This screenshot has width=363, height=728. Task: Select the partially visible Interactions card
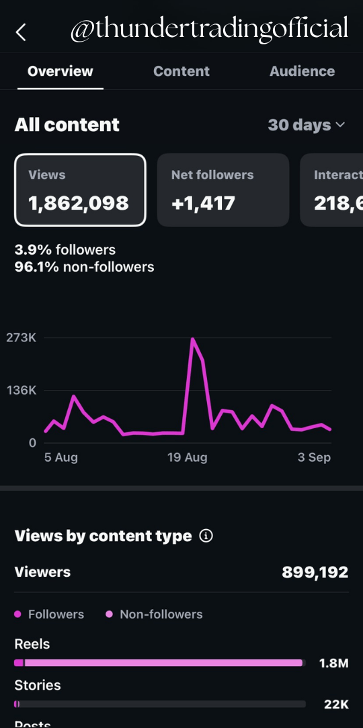click(331, 190)
